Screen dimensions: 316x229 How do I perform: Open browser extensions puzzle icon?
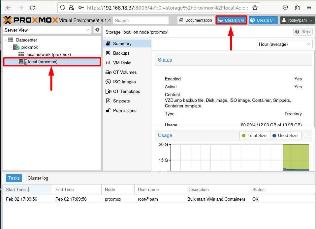point(297,8)
